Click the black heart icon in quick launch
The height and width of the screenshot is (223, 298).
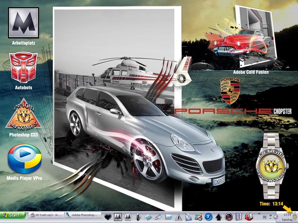coord(108,217)
